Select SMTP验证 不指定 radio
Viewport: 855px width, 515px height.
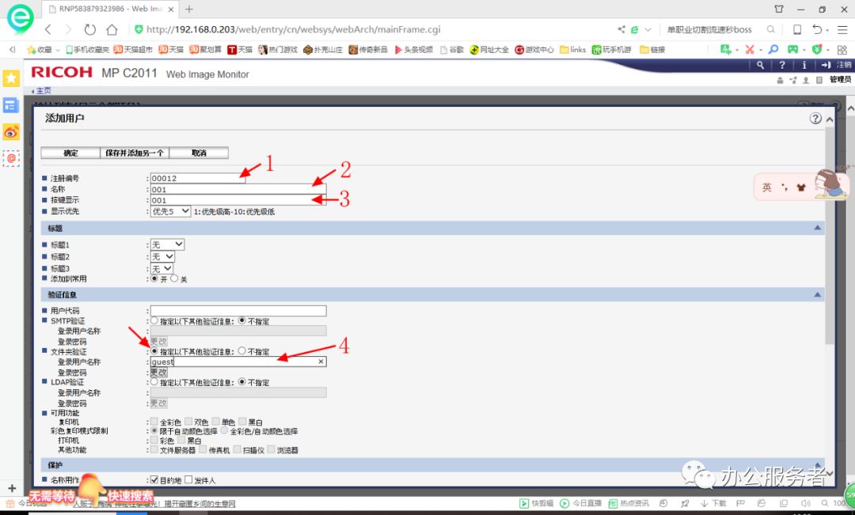242,320
